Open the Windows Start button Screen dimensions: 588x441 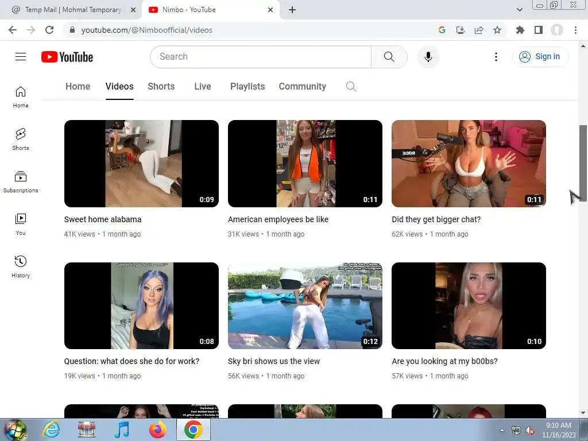(x=16, y=430)
